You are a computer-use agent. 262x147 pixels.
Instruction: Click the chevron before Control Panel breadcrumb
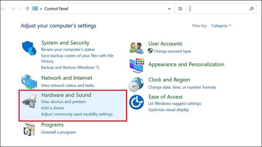41,9
